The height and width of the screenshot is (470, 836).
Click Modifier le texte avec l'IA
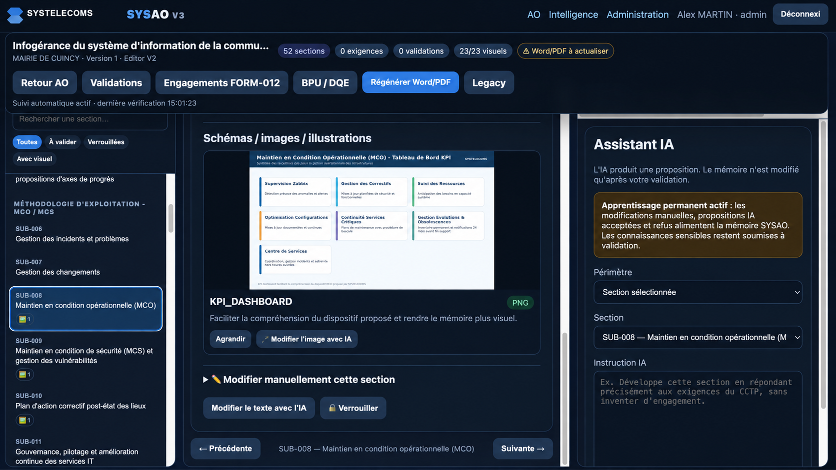(259, 408)
